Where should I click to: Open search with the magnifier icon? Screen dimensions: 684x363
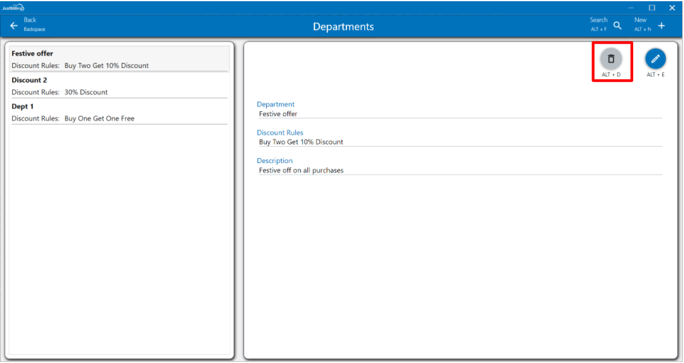(617, 25)
